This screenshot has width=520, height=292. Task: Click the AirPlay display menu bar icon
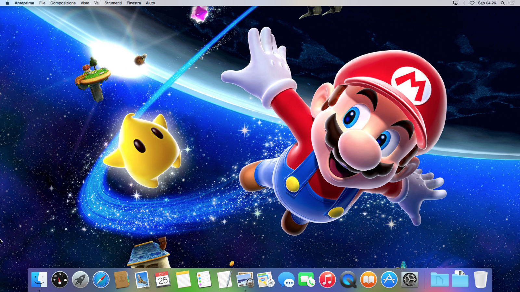click(x=456, y=3)
